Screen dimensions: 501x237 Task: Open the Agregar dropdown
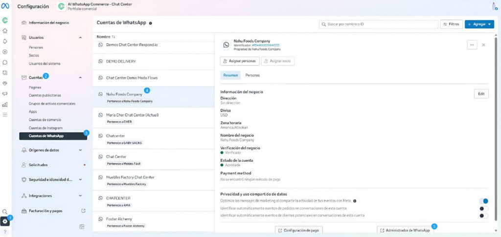(x=479, y=23)
